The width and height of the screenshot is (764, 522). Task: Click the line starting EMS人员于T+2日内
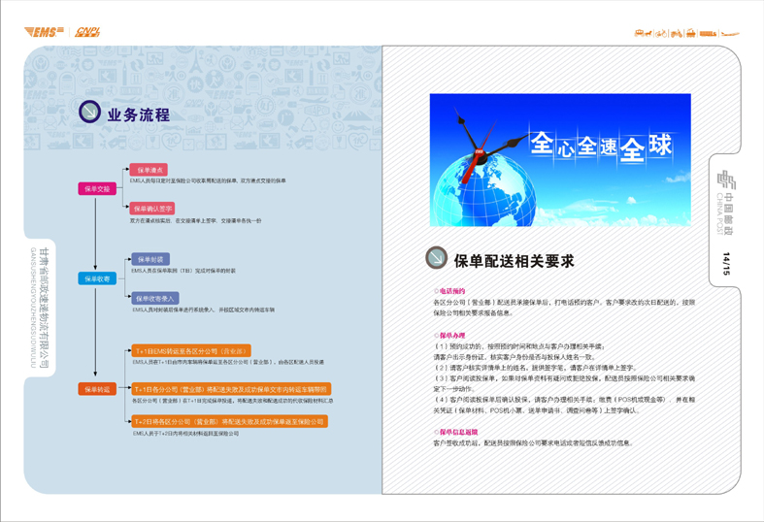(185, 434)
